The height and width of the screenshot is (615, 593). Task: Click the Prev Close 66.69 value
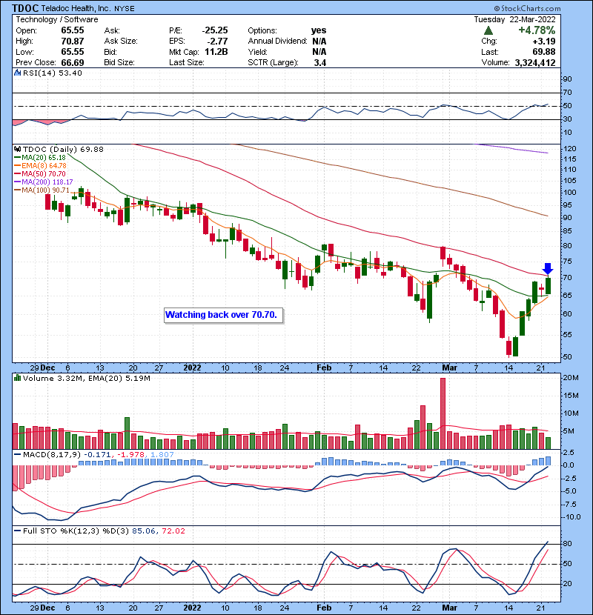point(73,63)
